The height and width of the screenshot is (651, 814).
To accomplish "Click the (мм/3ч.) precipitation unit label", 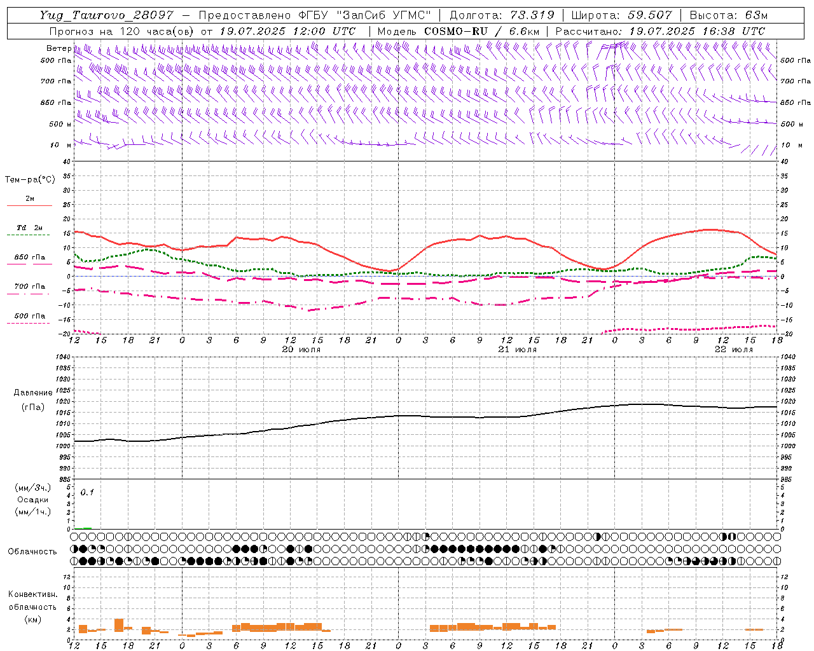I will coord(32,488).
